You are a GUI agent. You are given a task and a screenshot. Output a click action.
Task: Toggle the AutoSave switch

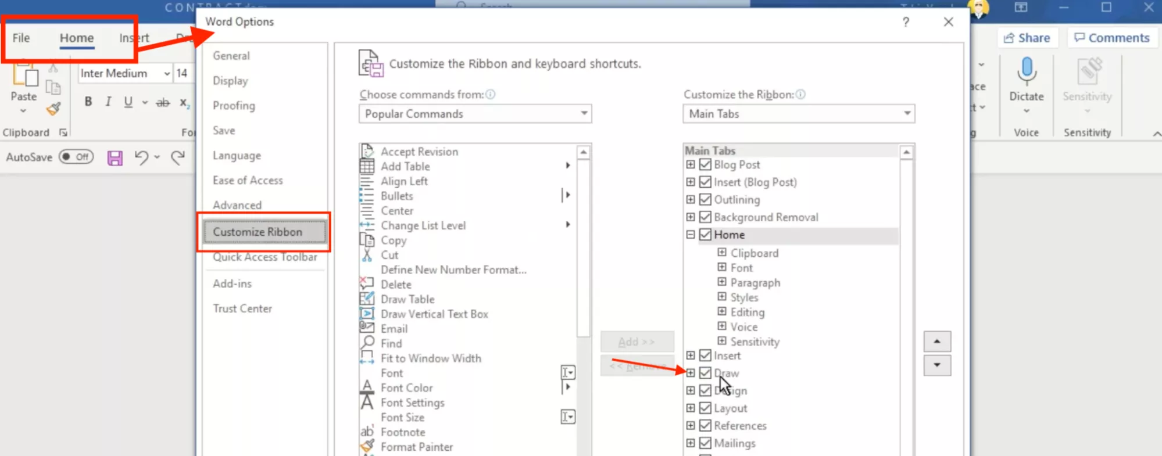pyautogui.click(x=76, y=157)
